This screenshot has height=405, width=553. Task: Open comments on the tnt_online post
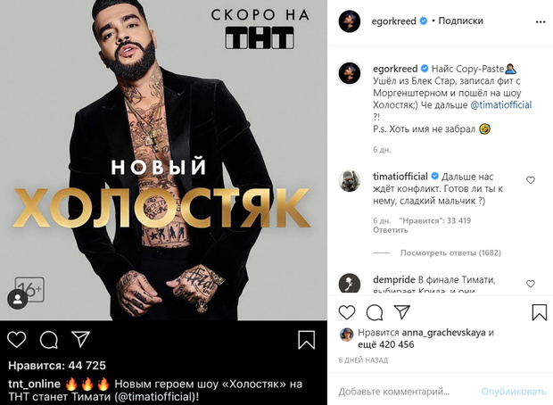pyautogui.click(x=49, y=340)
